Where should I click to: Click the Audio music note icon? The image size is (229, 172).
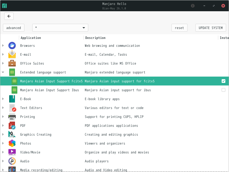(x=12, y=161)
